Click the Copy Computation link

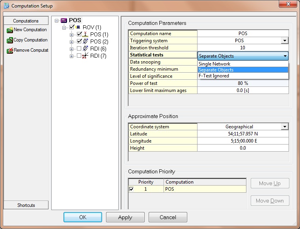pos(30,40)
